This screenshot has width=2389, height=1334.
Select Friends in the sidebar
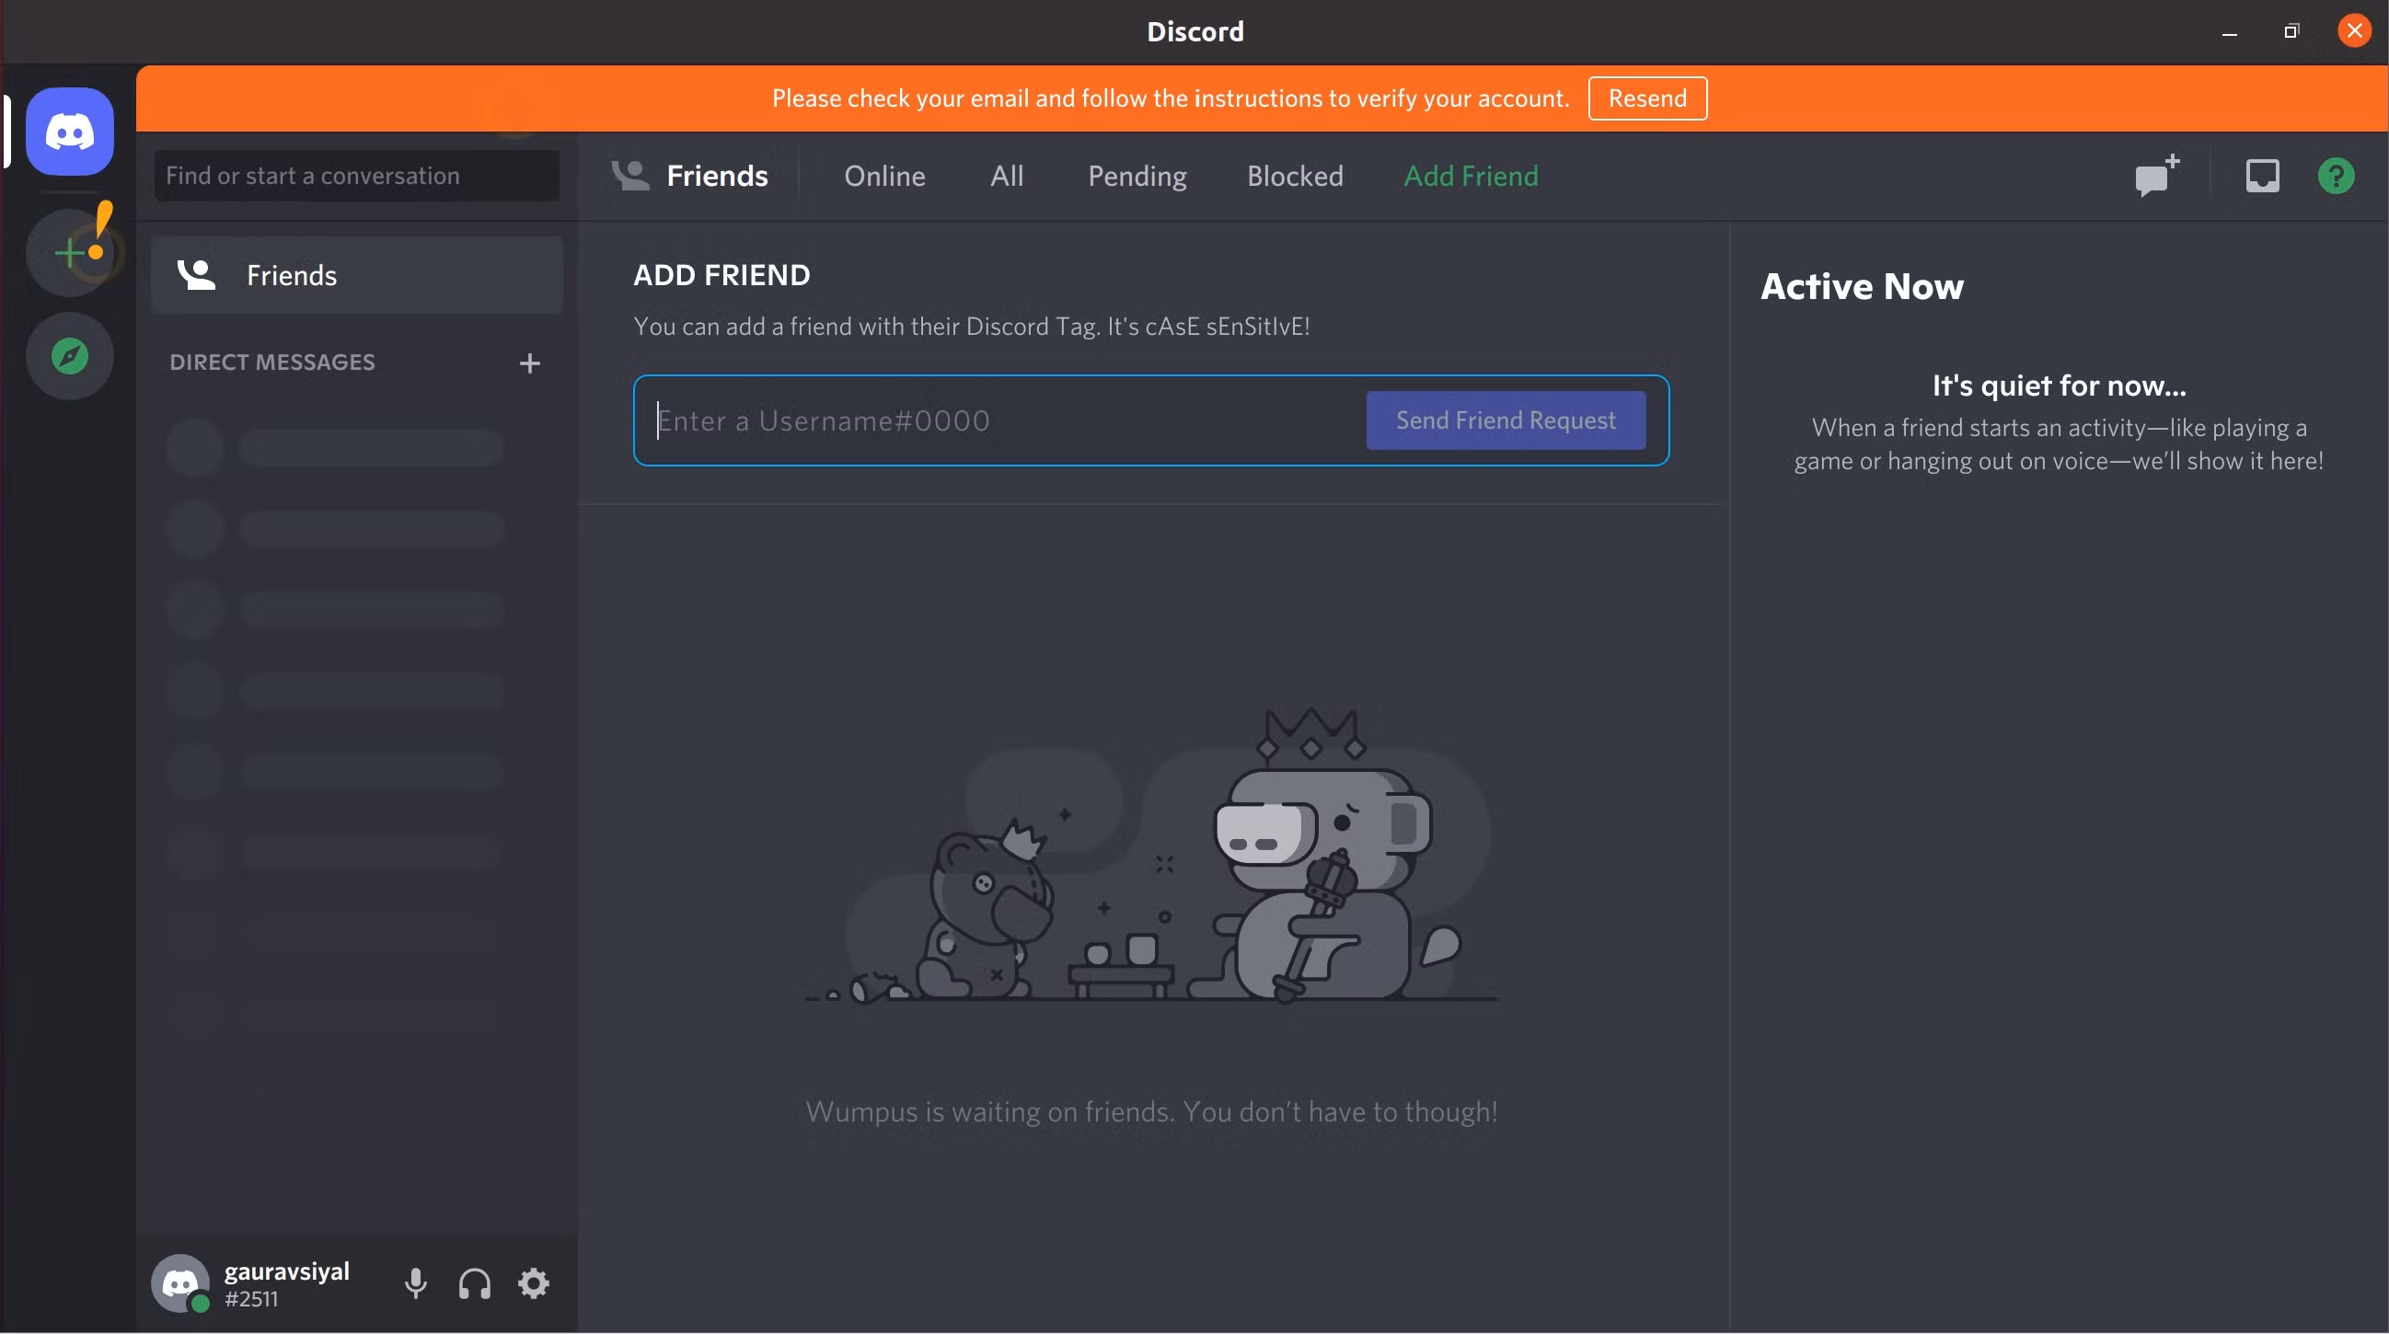click(357, 275)
